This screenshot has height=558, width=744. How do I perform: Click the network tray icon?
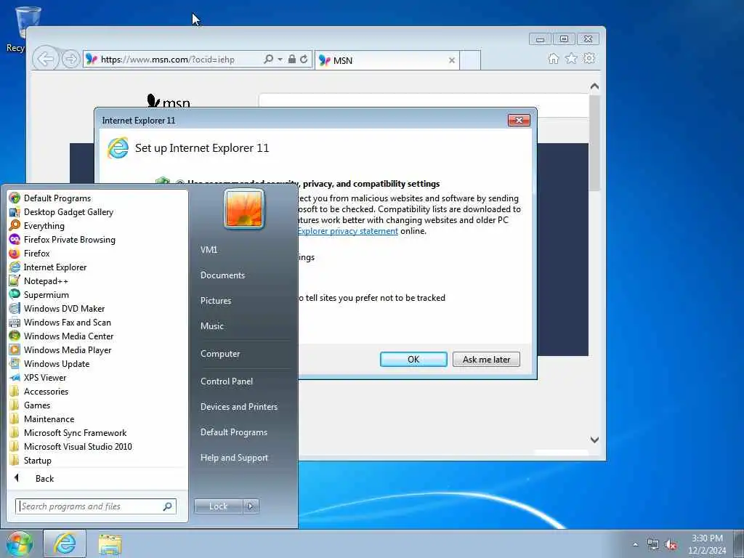pos(653,544)
